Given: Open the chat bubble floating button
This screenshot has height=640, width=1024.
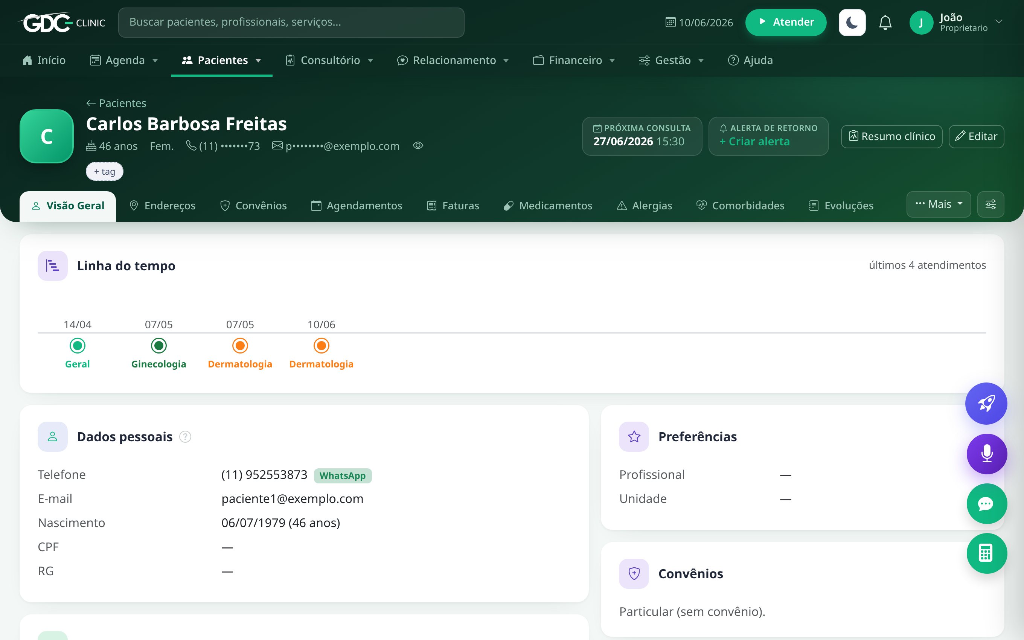Looking at the screenshot, I should 987,504.
